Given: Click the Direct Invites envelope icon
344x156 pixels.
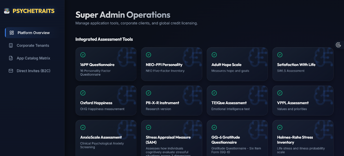Looking at the screenshot, I should pyautogui.click(x=11, y=71).
